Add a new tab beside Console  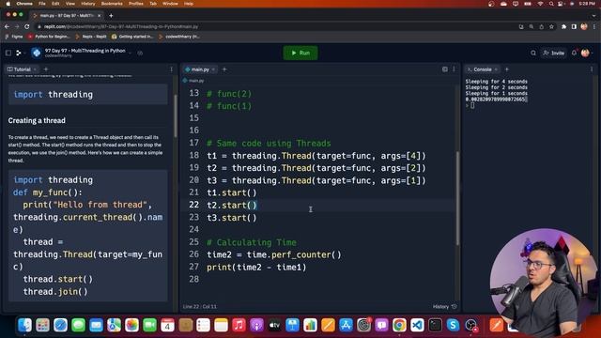click(x=507, y=69)
